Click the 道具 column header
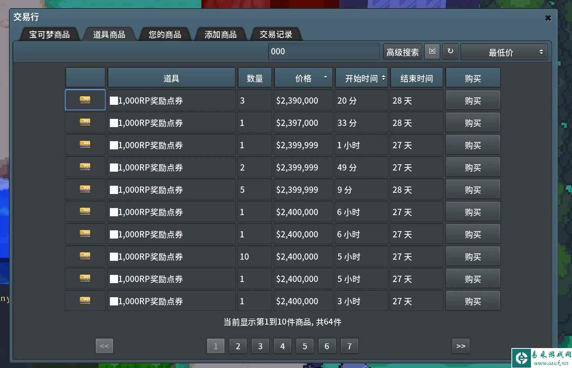Screen dimensions: 572x368 (x=171, y=78)
